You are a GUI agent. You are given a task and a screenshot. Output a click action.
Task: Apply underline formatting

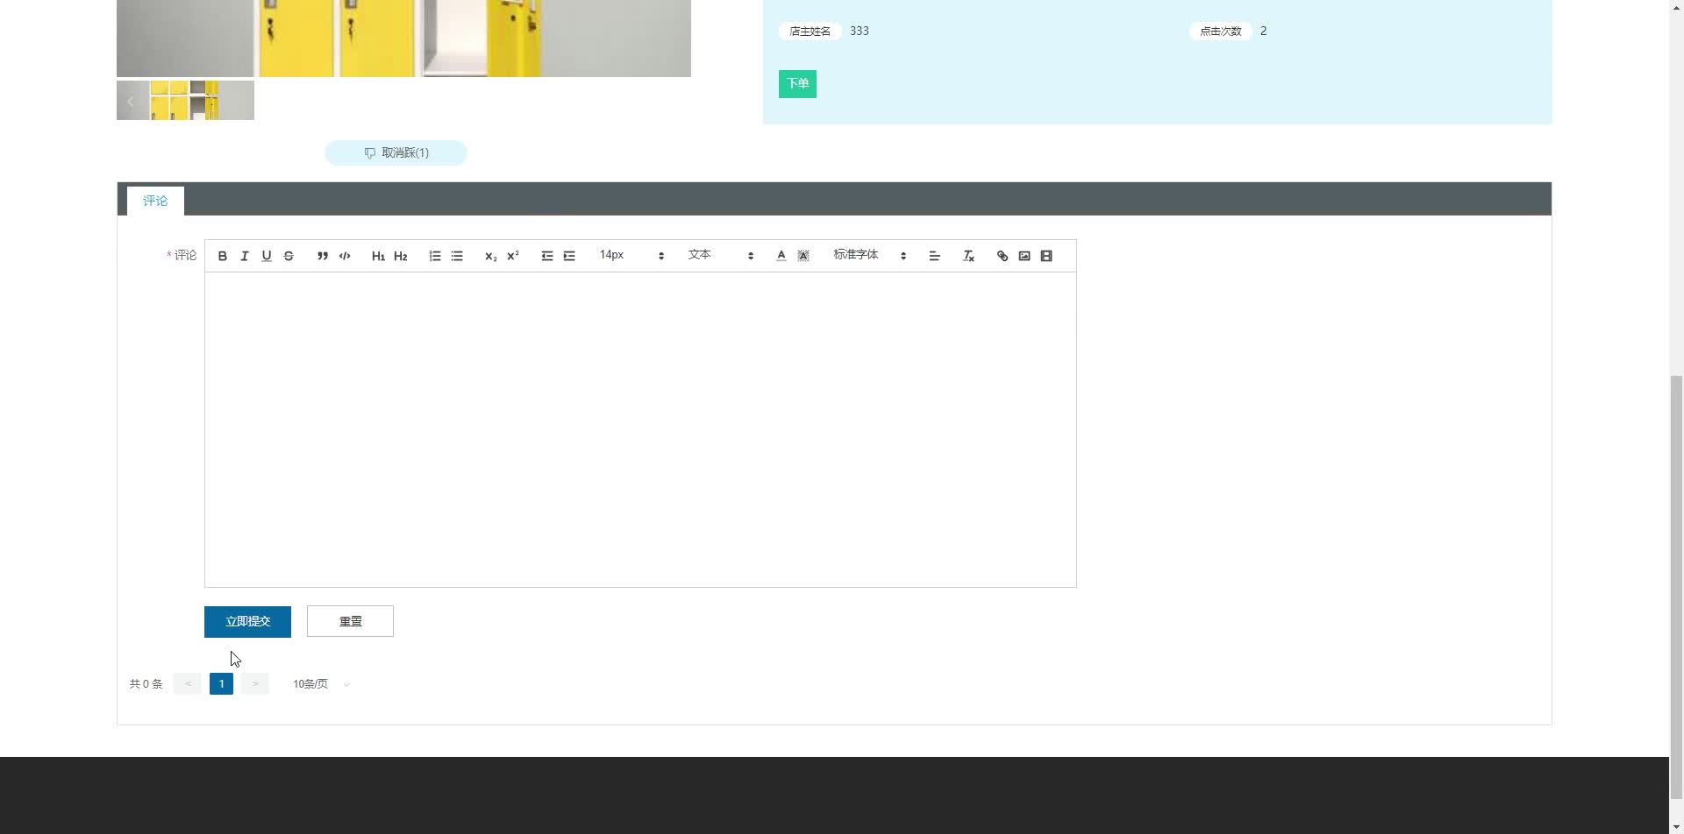267,256
